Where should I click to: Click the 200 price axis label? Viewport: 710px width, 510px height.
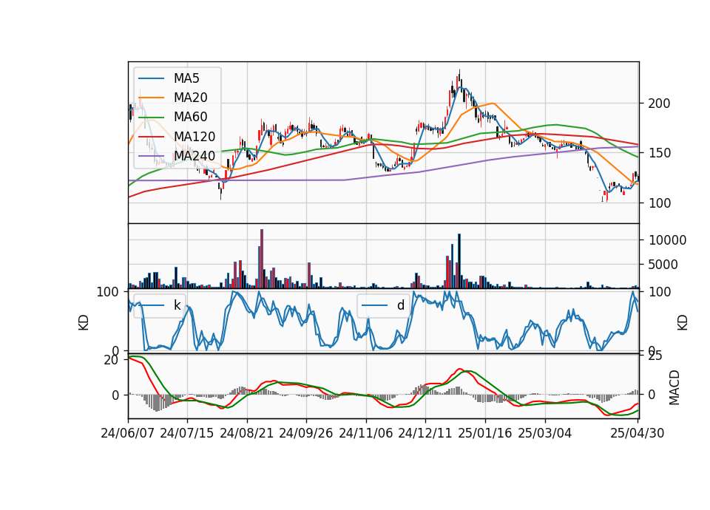coord(659,103)
